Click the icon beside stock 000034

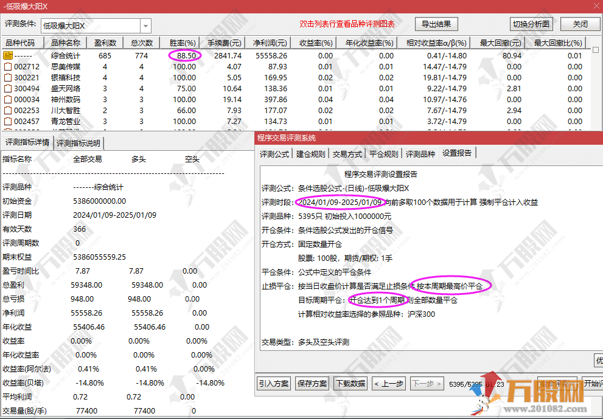(x=8, y=99)
